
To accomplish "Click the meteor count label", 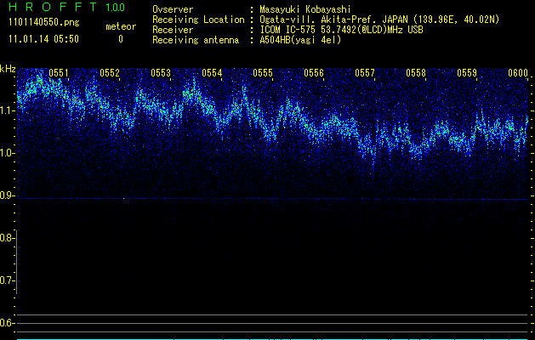I will [120, 26].
